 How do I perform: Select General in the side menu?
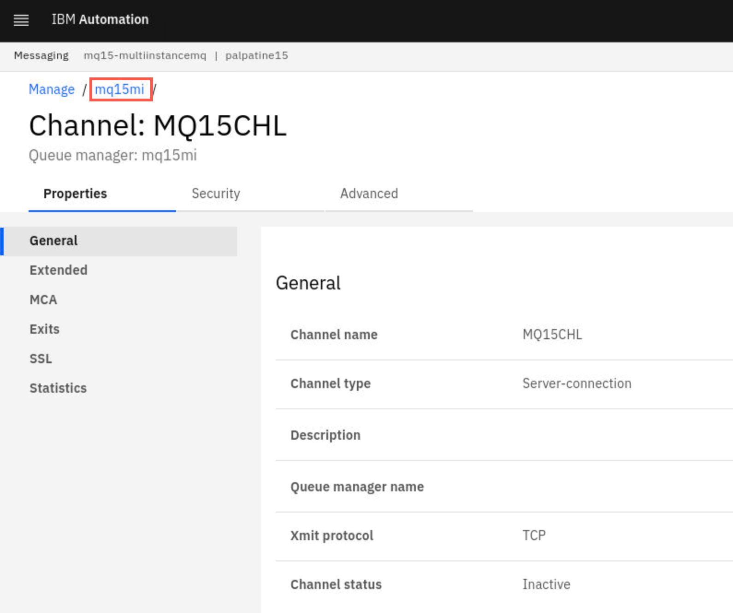coord(119,241)
